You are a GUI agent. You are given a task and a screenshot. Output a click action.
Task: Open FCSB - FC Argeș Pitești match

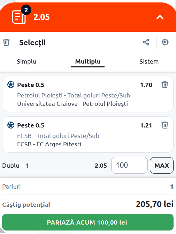click(49, 144)
